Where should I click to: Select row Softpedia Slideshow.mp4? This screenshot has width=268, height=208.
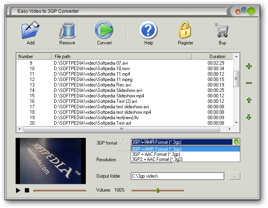point(124,96)
